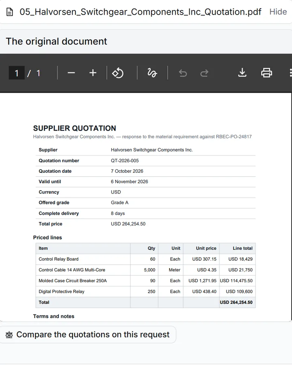
Task: Click total price USD 264,254.50 in summary
Action: 128,224
